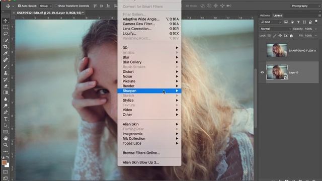The image size is (322, 181).
Task: Select the History Brush tool
Action: point(6,79)
